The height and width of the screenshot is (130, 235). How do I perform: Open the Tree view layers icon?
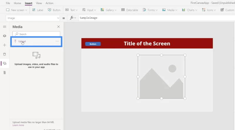[x=5, y=36]
